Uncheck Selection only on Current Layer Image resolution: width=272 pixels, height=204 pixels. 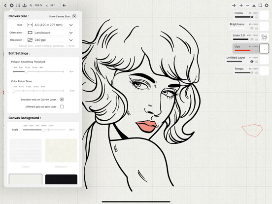pyautogui.click(x=62, y=100)
